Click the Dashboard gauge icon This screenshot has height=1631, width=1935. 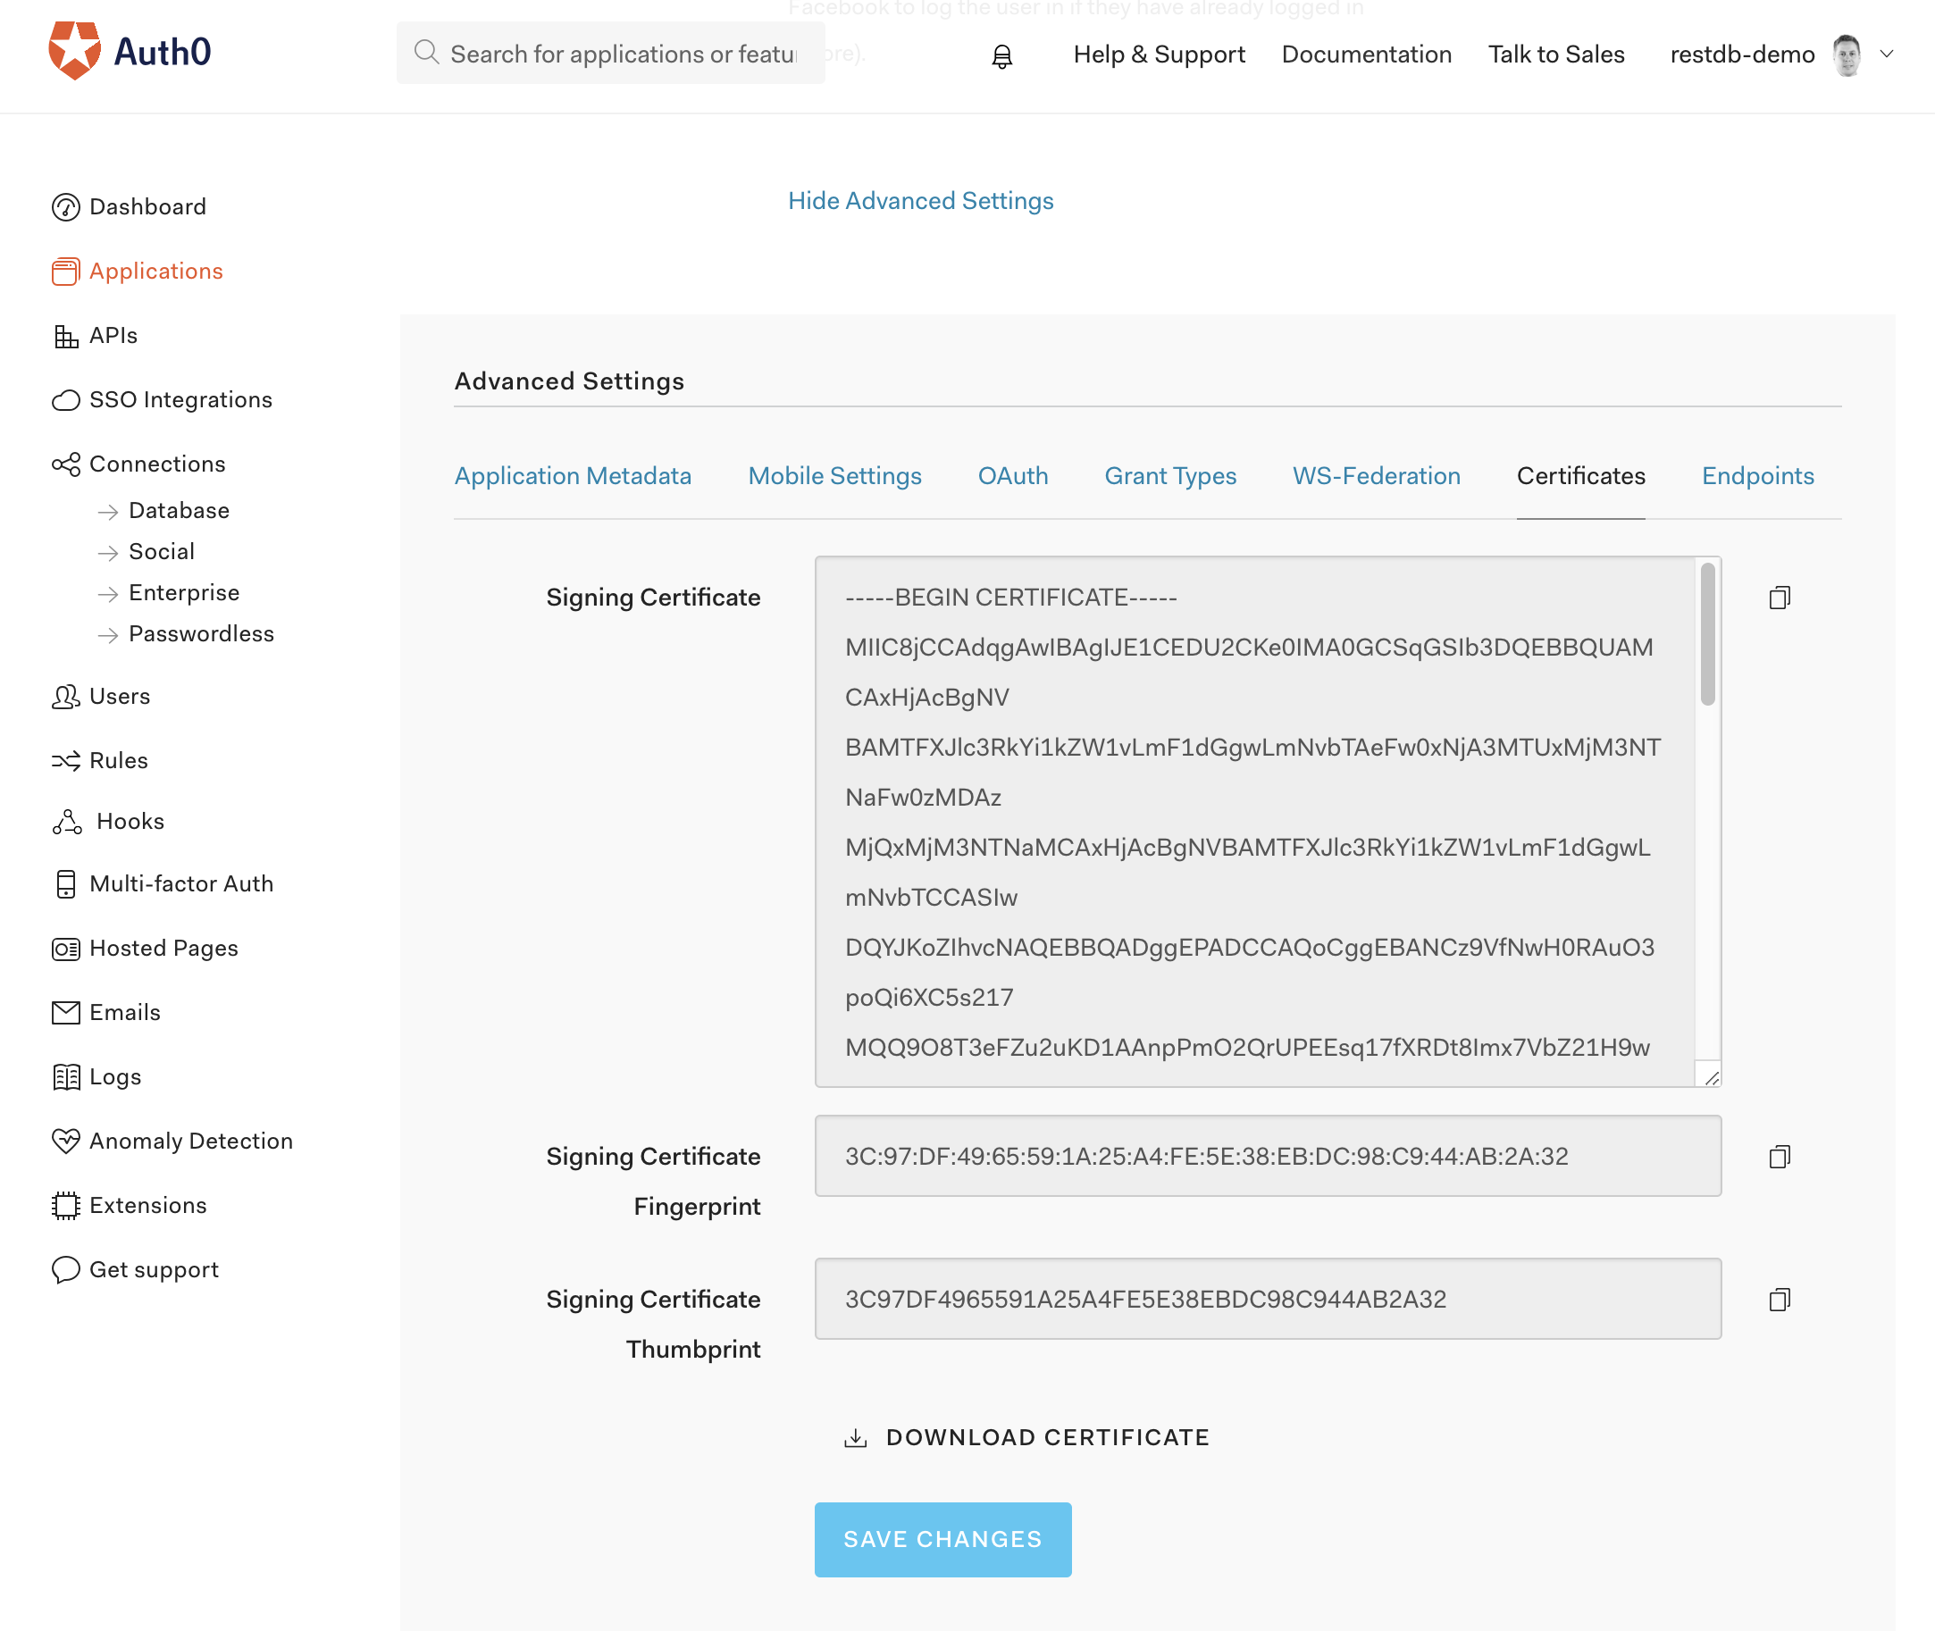tap(65, 206)
